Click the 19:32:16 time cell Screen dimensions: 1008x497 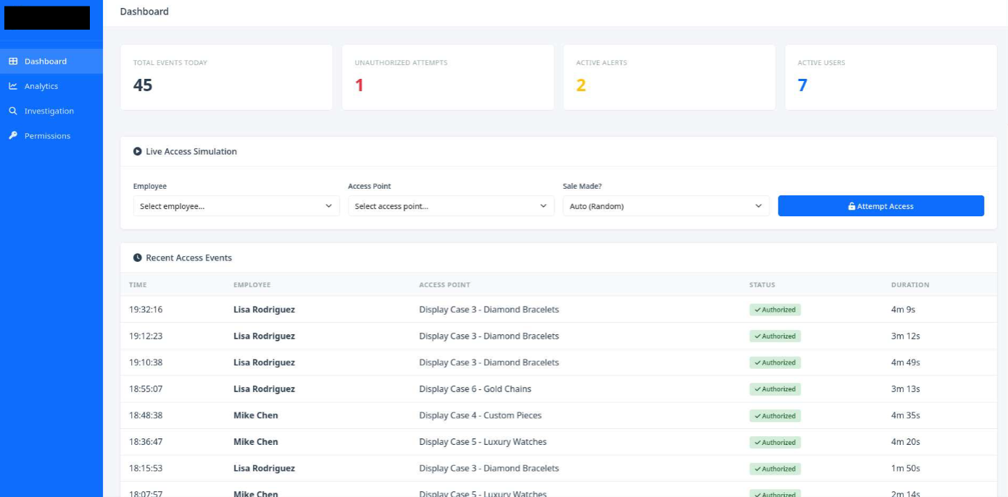point(146,310)
